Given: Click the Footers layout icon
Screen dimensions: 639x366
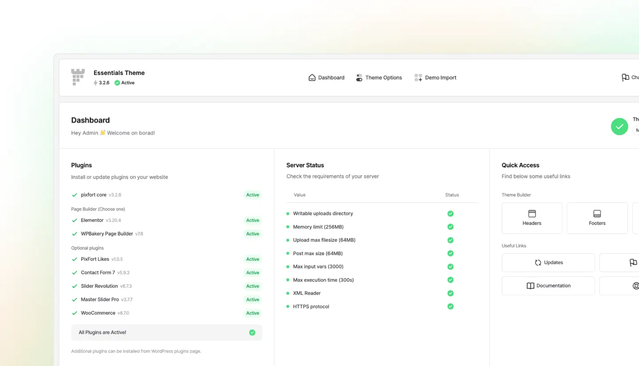Looking at the screenshot, I should click(597, 213).
